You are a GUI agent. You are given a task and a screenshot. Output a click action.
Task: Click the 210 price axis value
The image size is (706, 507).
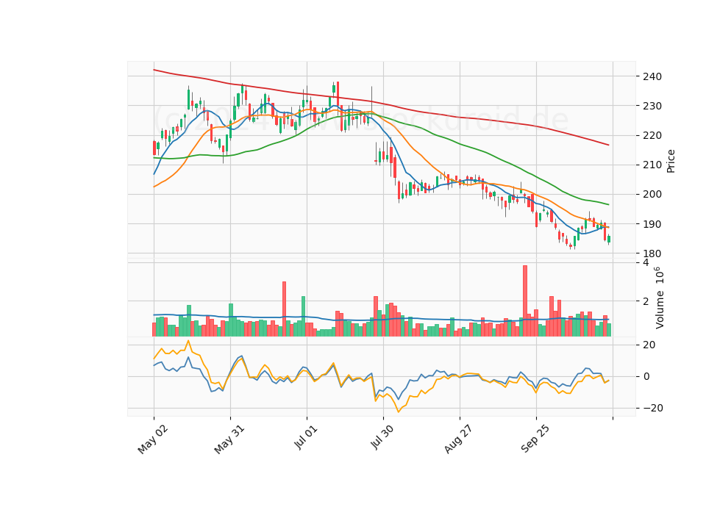pyautogui.click(x=652, y=165)
